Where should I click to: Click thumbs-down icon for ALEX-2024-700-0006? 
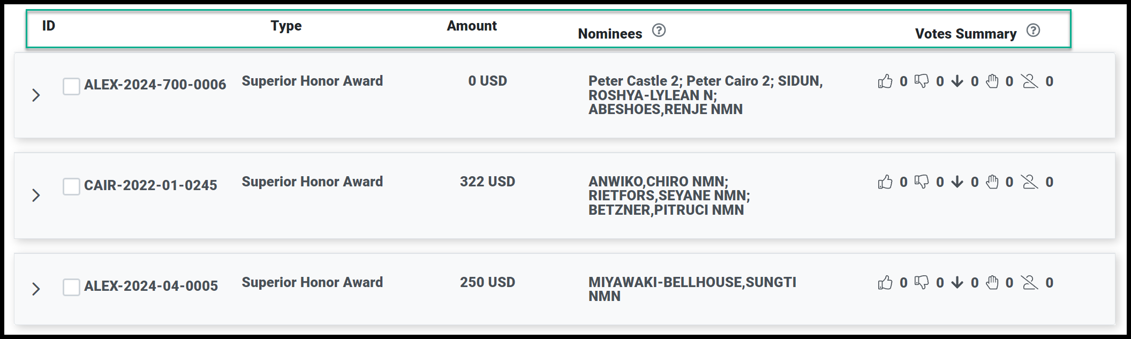(x=922, y=81)
